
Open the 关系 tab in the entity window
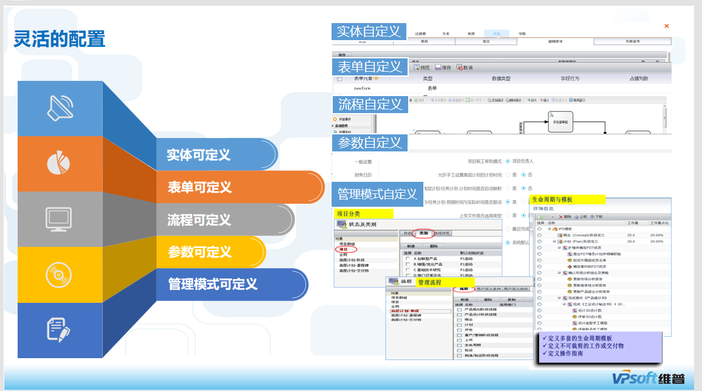click(x=445, y=33)
